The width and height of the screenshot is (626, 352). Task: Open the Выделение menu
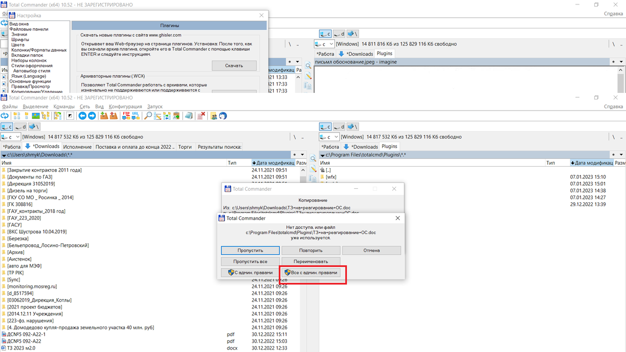pos(36,107)
